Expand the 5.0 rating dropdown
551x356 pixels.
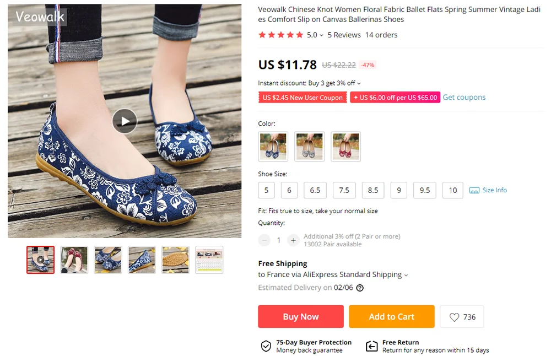pyautogui.click(x=322, y=35)
